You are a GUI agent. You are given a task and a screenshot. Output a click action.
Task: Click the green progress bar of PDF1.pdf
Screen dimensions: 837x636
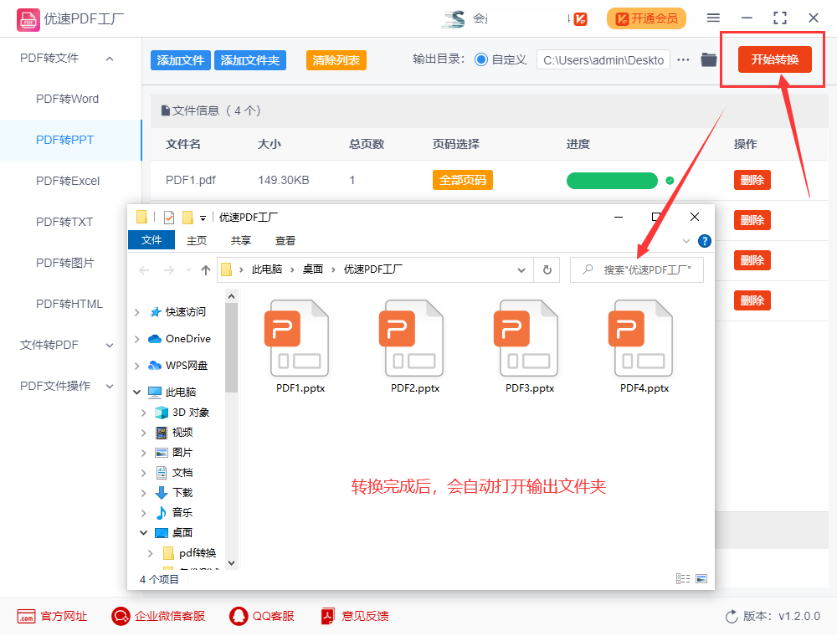pyautogui.click(x=612, y=180)
